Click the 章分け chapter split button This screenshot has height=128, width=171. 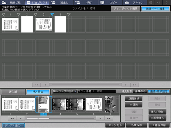[134, 118]
